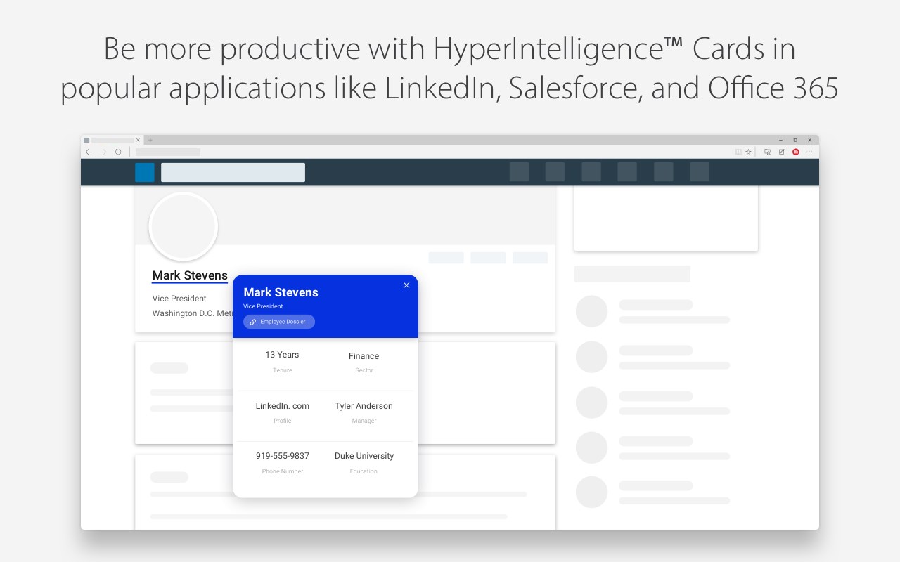
Task: Close the current browser tab
Action: [x=138, y=140]
